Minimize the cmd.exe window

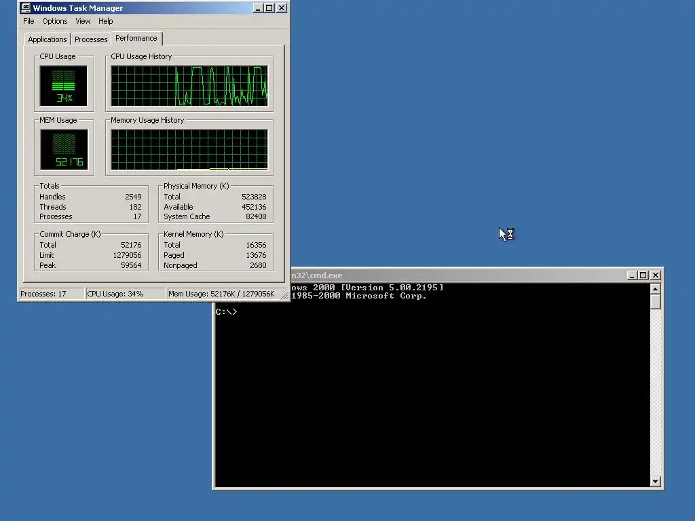pos(632,275)
